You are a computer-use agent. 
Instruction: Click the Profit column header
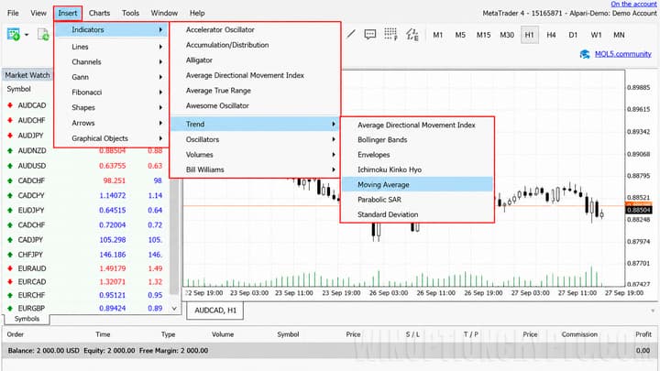click(x=643, y=334)
